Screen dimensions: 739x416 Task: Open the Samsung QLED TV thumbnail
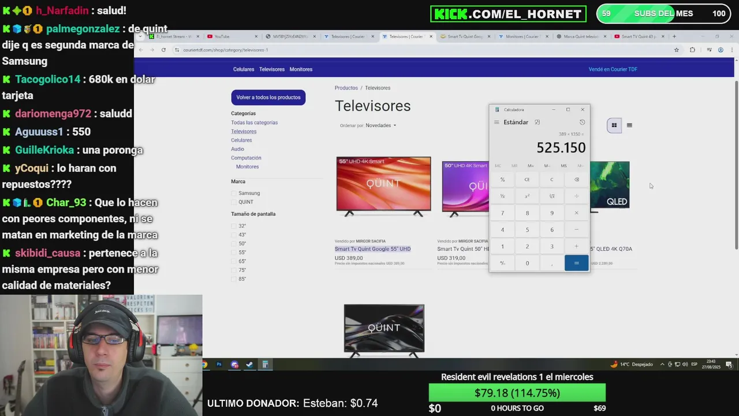coord(610,186)
